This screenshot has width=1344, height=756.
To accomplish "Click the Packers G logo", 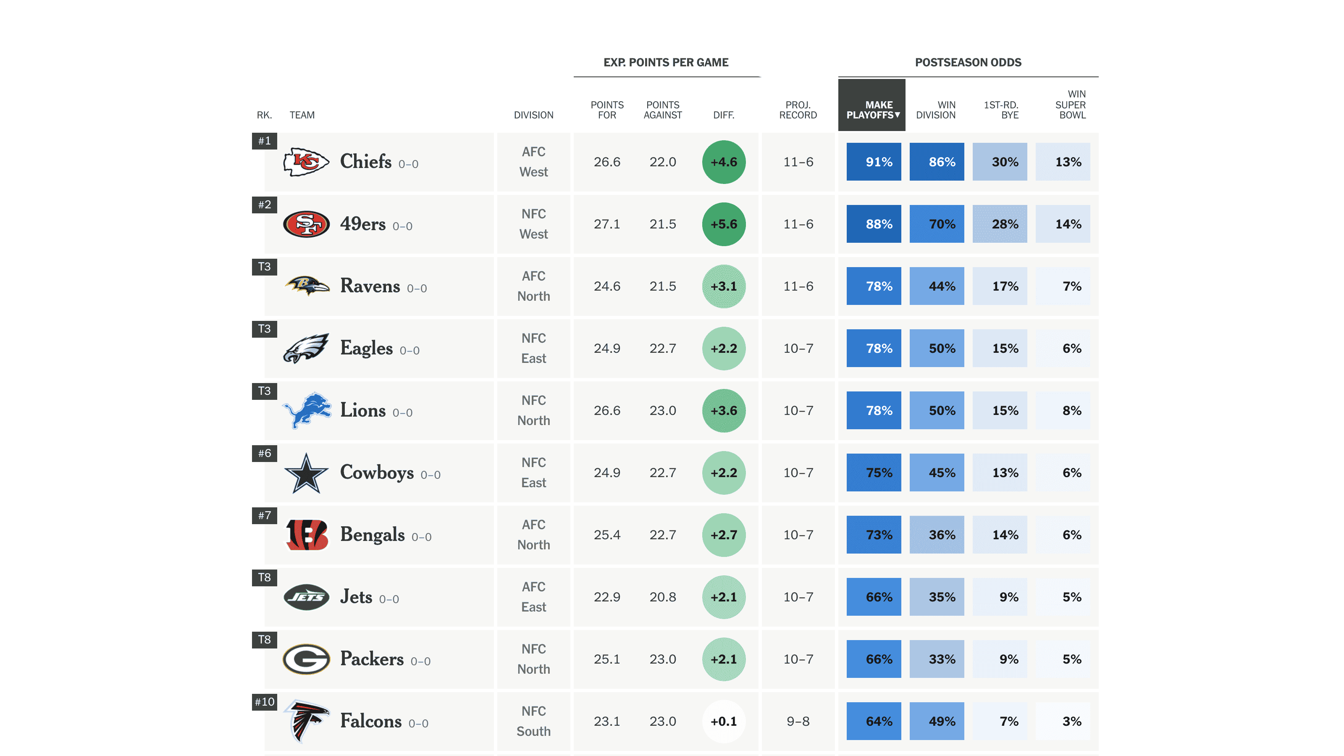I will click(x=306, y=659).
